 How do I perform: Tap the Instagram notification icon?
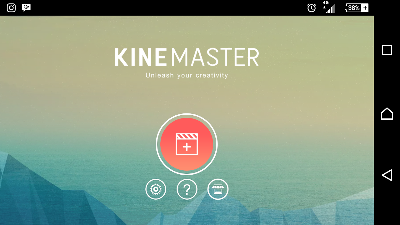pos(11,8)
